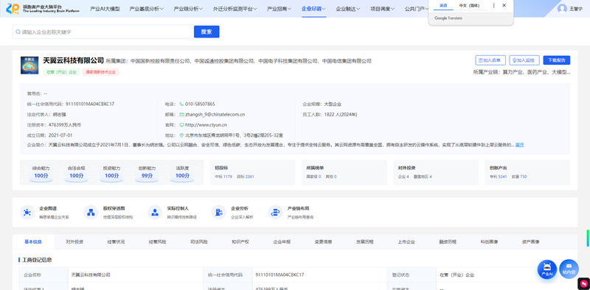Click the 实际控制人 actual controller icon

click(x=155, y=212)
